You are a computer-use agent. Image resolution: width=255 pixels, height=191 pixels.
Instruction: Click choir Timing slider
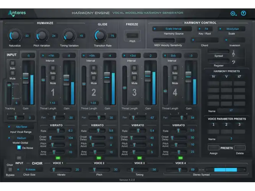click(x=139, y=170)
